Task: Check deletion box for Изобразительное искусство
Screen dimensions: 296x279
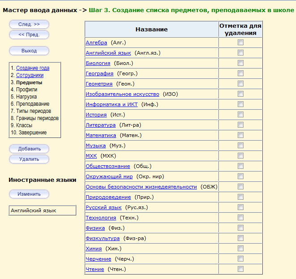Action: coord(240,94)
